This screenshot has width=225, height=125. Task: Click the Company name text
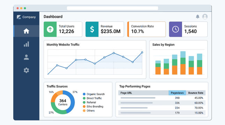29,17
